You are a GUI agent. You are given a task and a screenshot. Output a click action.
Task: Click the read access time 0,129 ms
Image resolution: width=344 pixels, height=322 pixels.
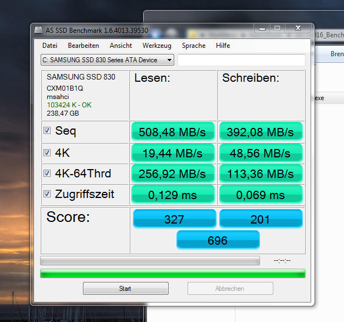tap(173, 195)
